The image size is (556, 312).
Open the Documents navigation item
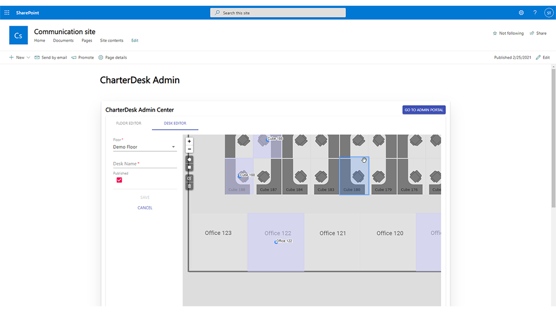(x=63, y=41)
